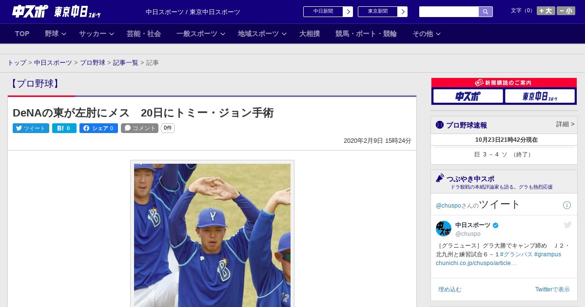Go to プロ野球 in the breadcrumb
This screenshot has width=585, height=307.
click(93, 63)
